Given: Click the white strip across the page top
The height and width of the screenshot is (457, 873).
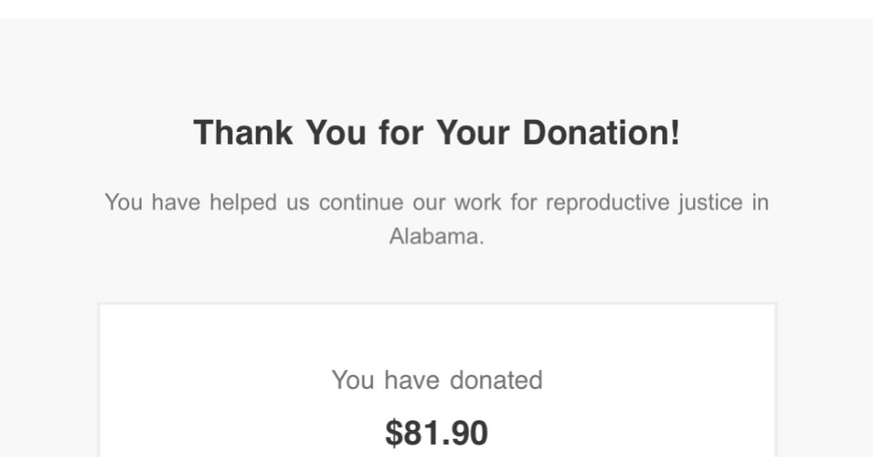Looking at the screenshot, I should click(437, 9).
